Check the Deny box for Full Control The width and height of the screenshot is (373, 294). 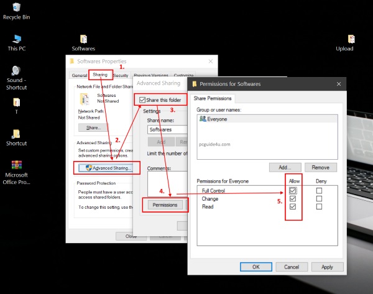click(318, 190)
